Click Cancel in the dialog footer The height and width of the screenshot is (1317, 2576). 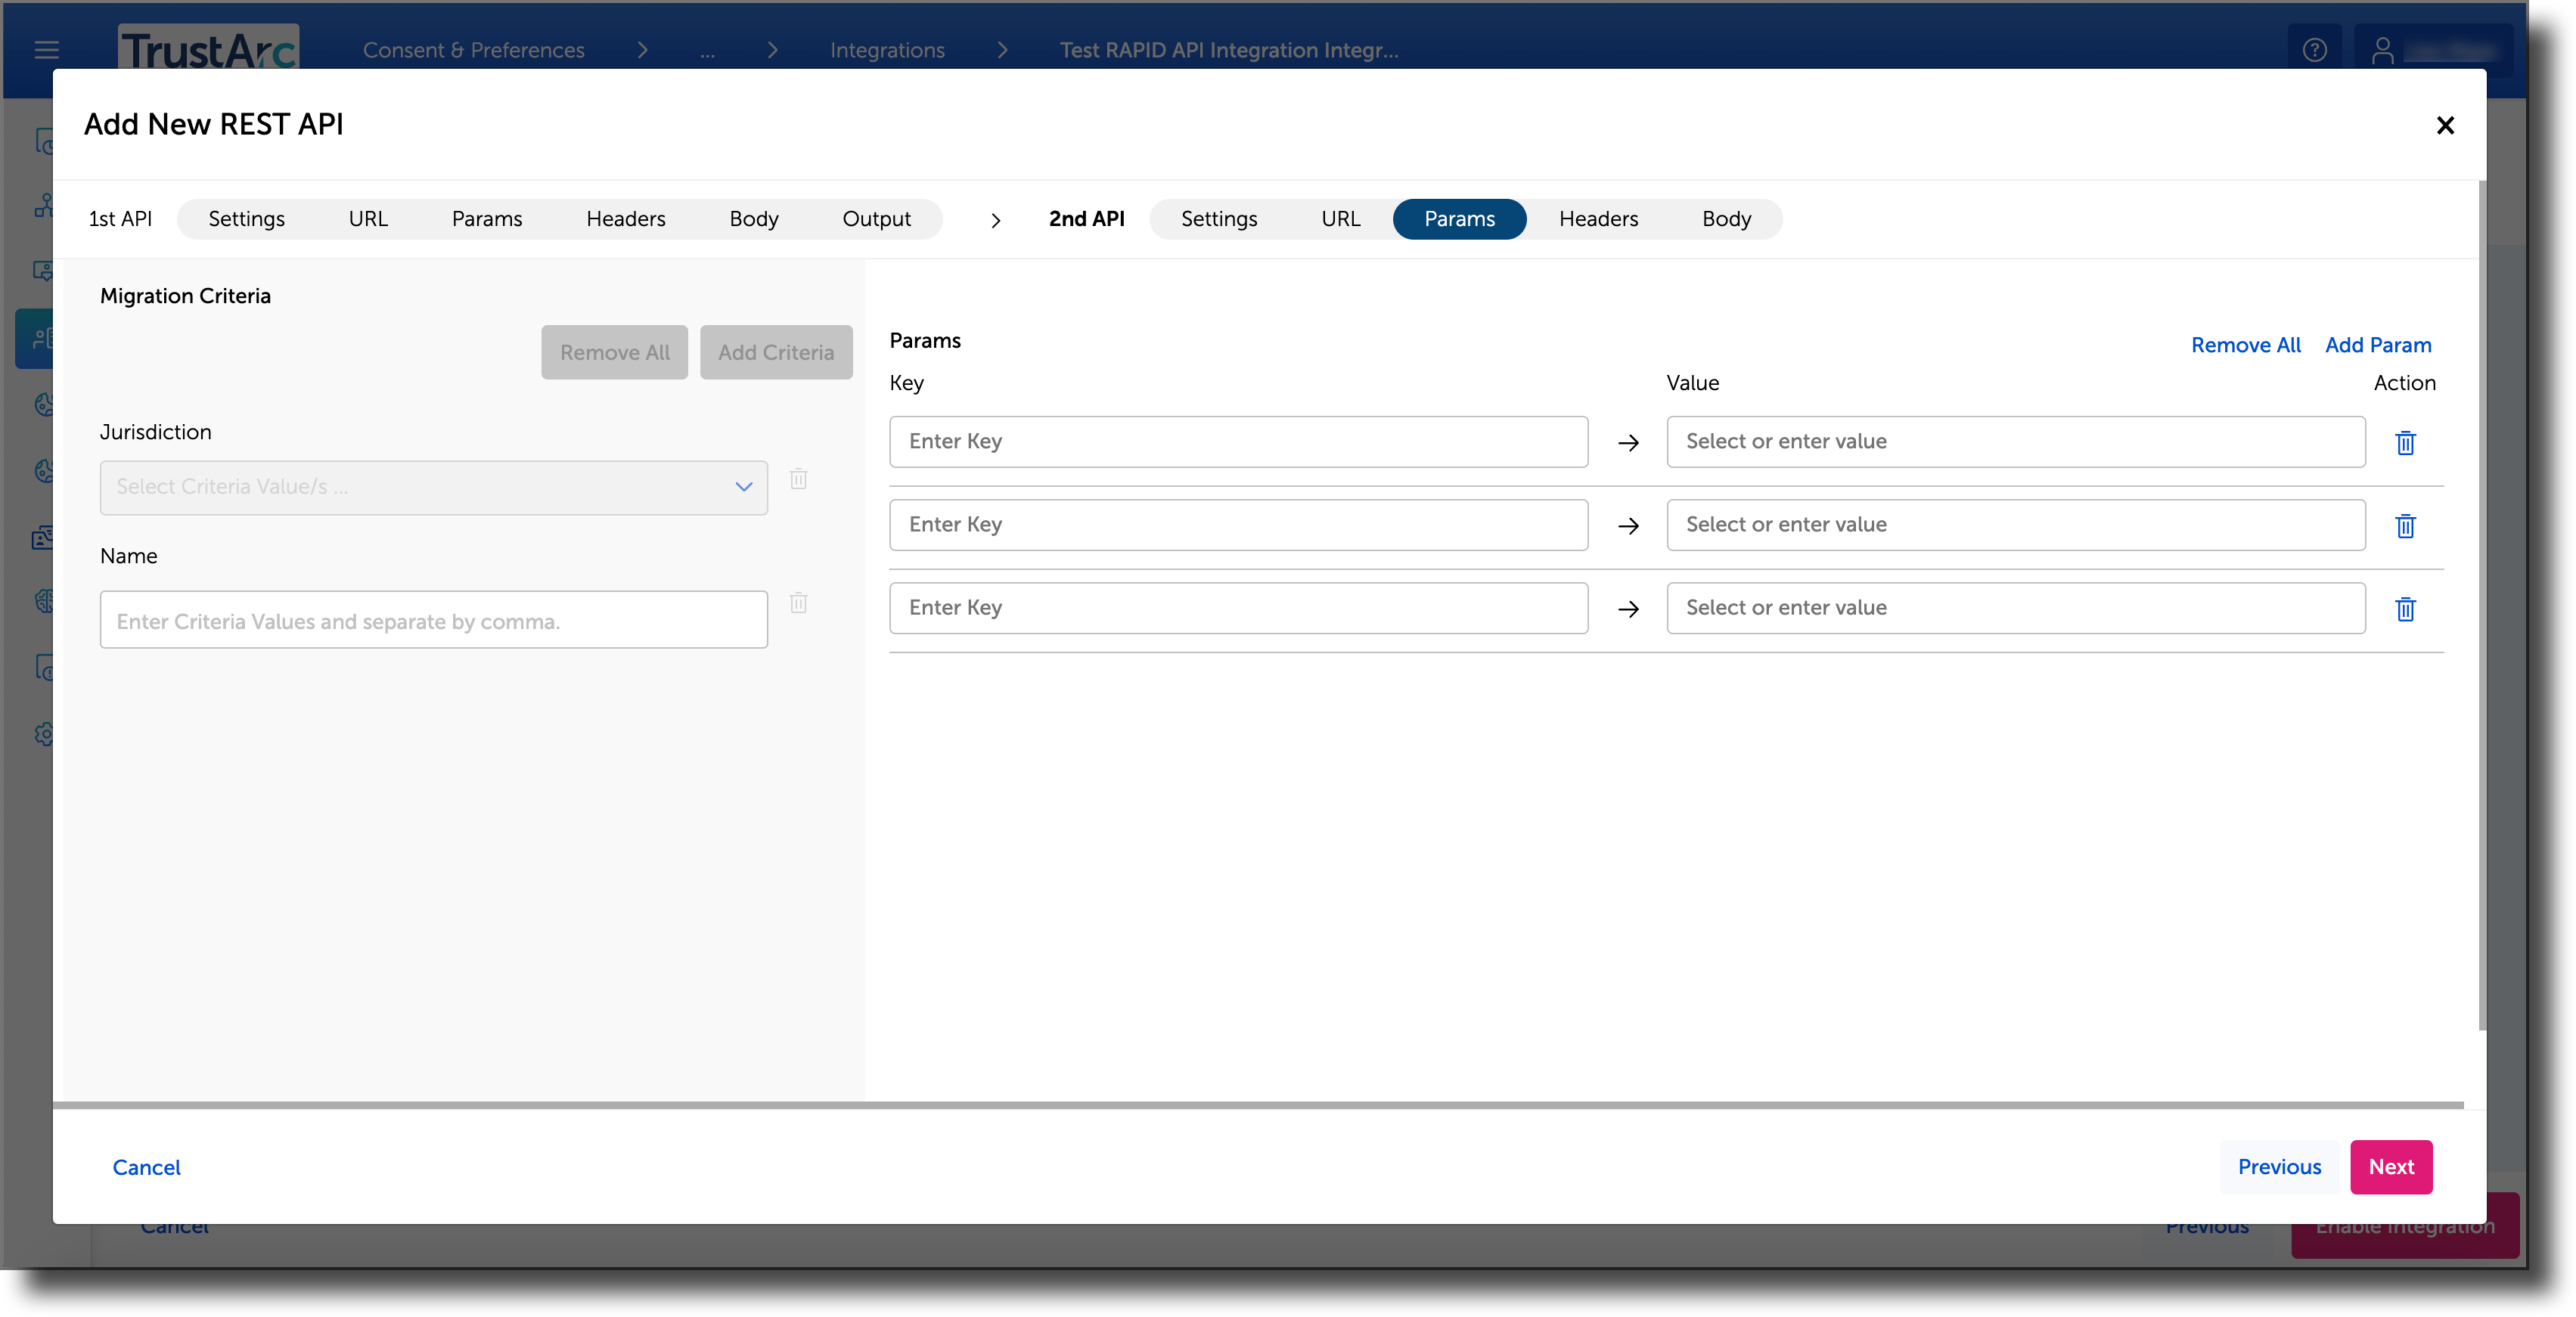click(146, 1167)
